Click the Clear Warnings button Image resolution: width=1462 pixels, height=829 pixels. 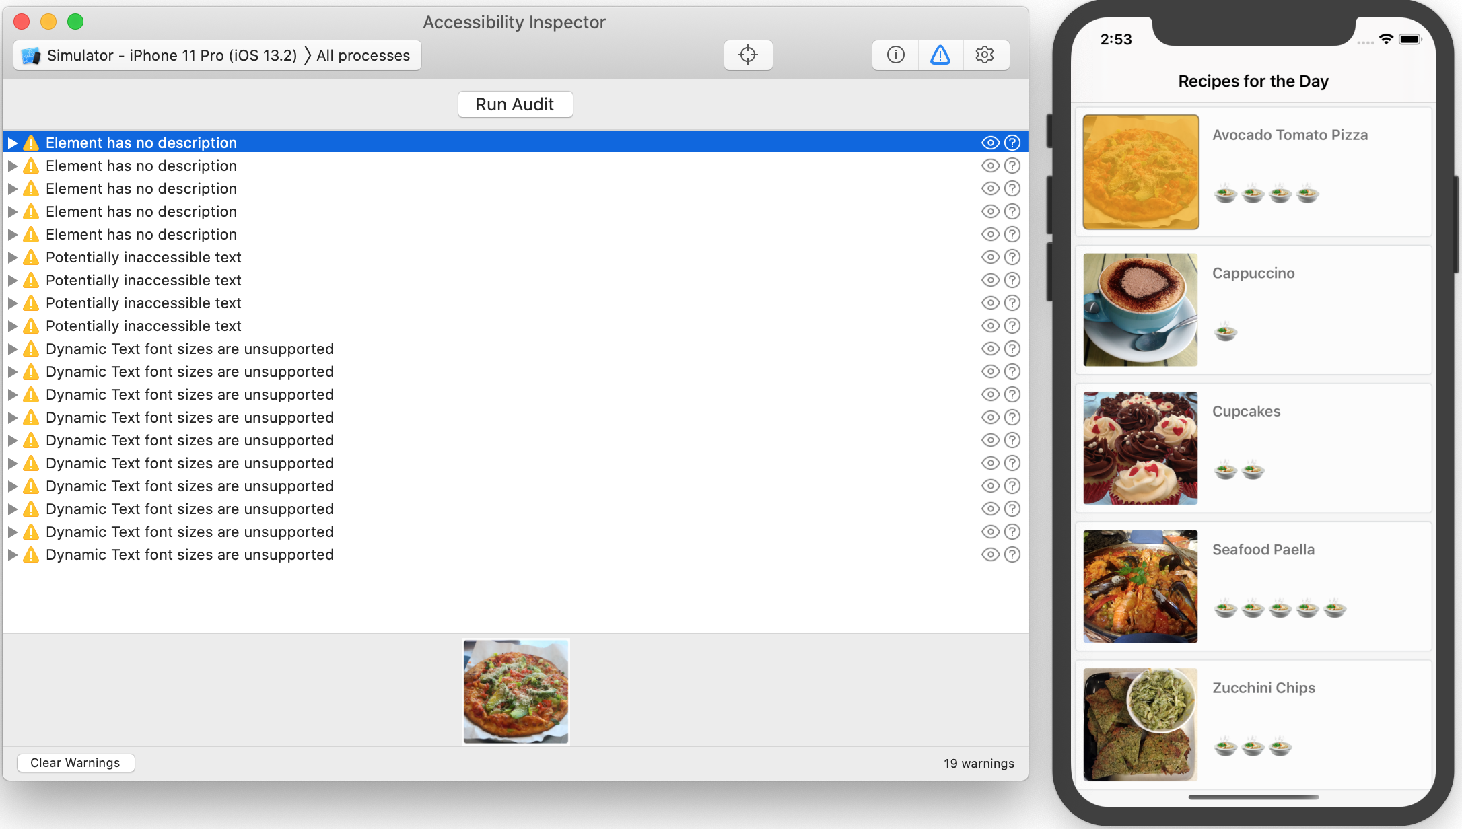tap(75, 762)
